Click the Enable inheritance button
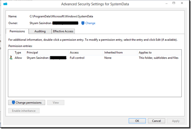The height and width of the screenshot is (129, 191). (x=24, y=111)
